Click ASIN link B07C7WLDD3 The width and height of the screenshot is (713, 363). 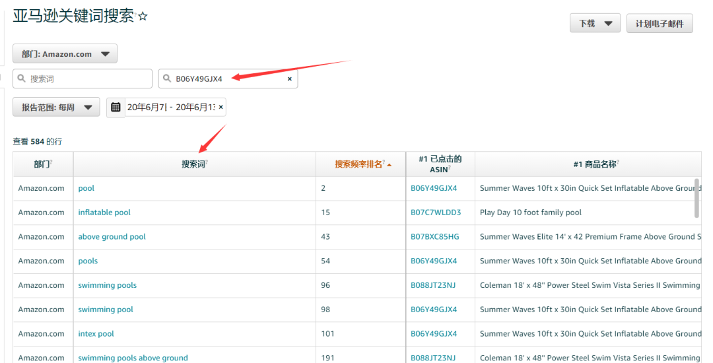pos(436,213)
